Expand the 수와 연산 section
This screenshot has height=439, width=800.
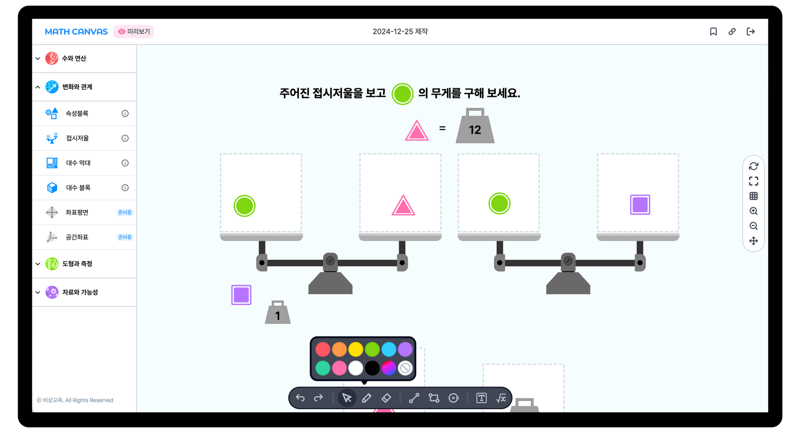[x=74, y=58]
